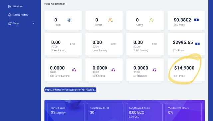
Task: Select the $14.9000 EIFI price value
Action: 184,68
